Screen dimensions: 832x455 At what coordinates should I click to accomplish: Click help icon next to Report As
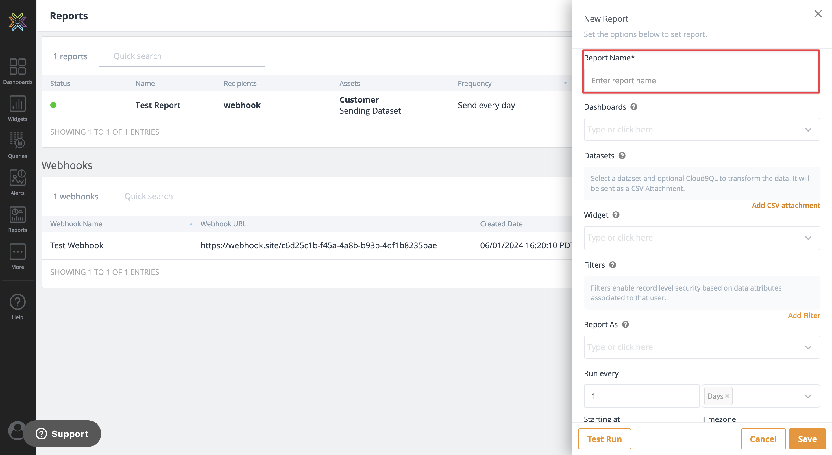click(x=626, y=324)
